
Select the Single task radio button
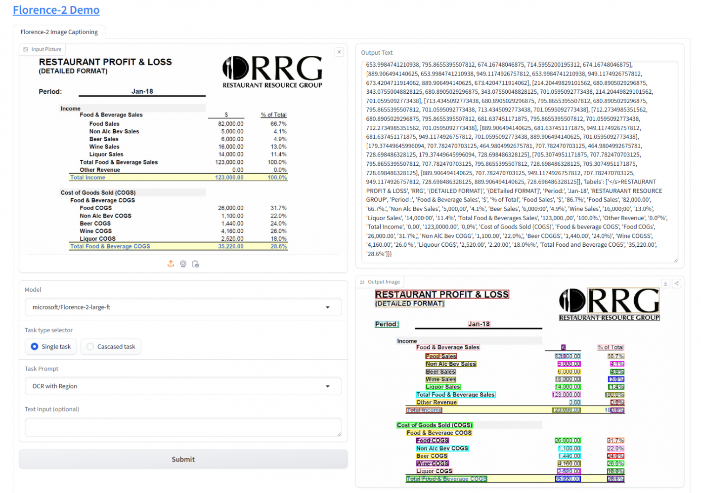pyautogui.click(x=35, y=346)
